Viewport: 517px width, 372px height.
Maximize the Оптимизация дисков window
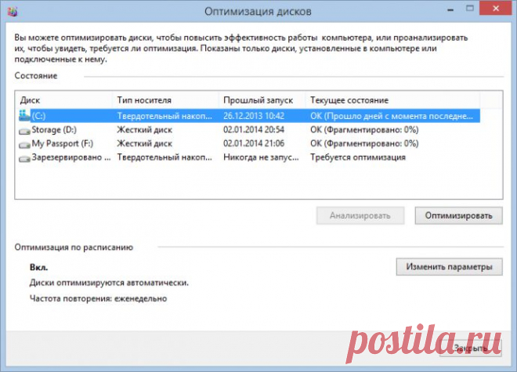pyautogui.click(x=470, y=9)
